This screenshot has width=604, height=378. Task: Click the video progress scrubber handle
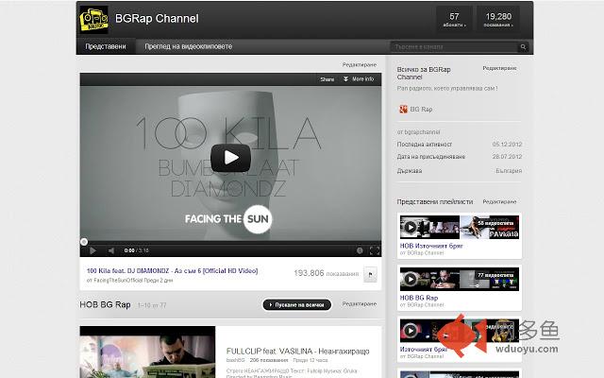84,242
